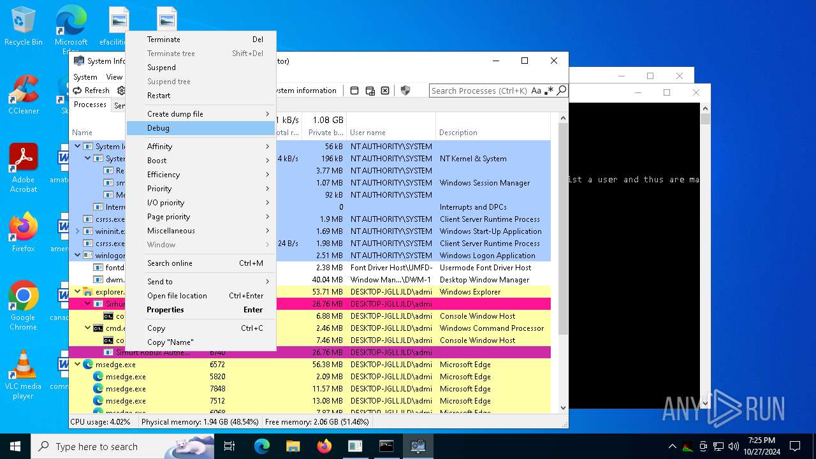Click the volume tray icon
816x459 pixels.
733,446
